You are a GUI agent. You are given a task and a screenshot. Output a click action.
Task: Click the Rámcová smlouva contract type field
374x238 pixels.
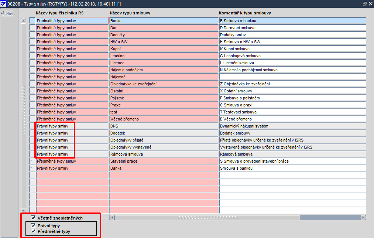click(164, 154)
